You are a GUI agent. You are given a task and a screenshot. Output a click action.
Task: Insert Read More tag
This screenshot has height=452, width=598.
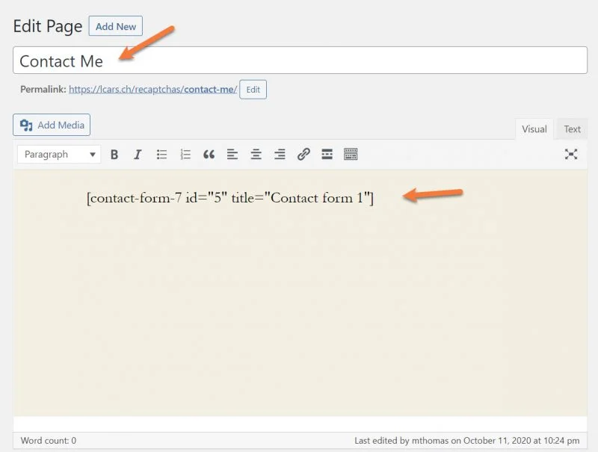pos(327,155)
